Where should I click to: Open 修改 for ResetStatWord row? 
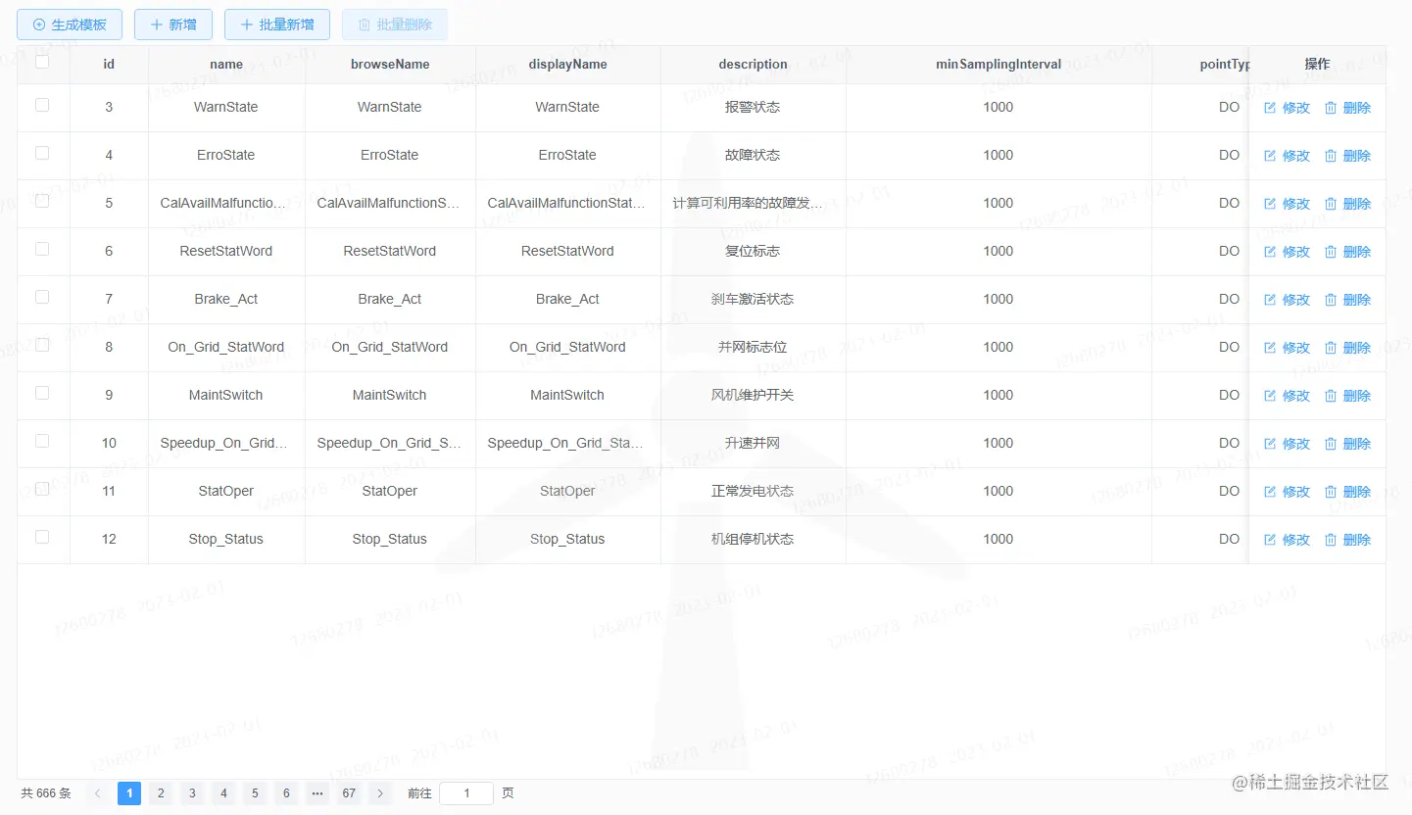point(1288,252)
